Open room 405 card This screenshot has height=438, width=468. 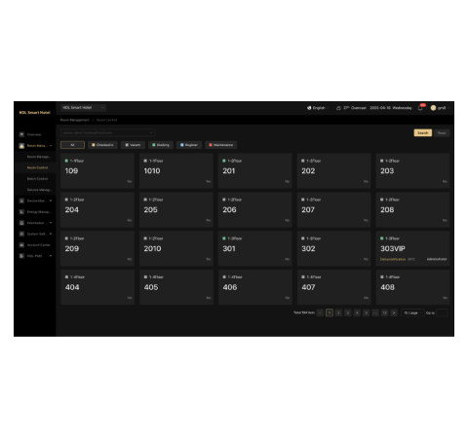176,287
